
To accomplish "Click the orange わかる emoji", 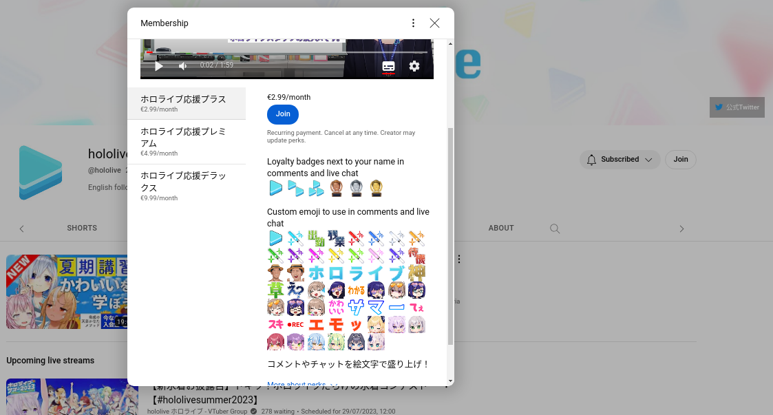I will point(356,290).
